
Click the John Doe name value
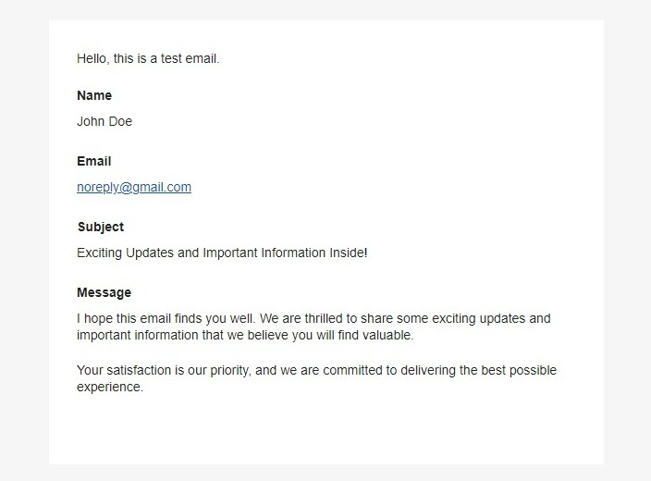[x=104, y=121]
